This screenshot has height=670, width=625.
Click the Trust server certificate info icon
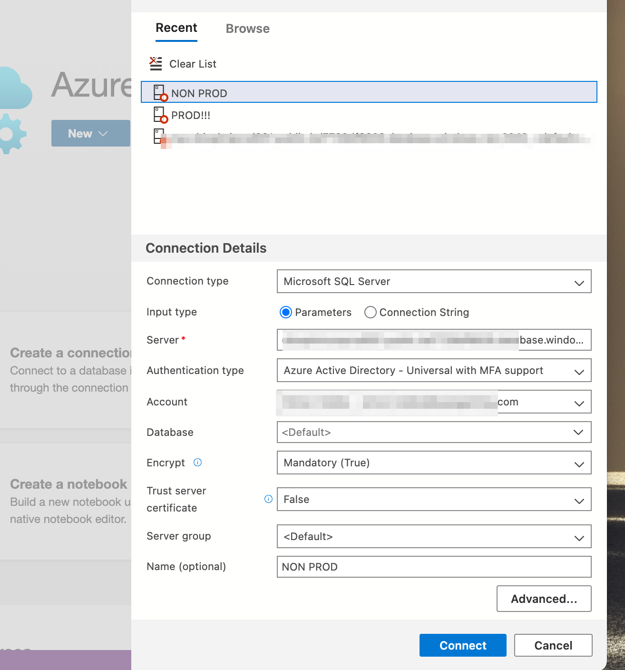click(x=268, y=499)
